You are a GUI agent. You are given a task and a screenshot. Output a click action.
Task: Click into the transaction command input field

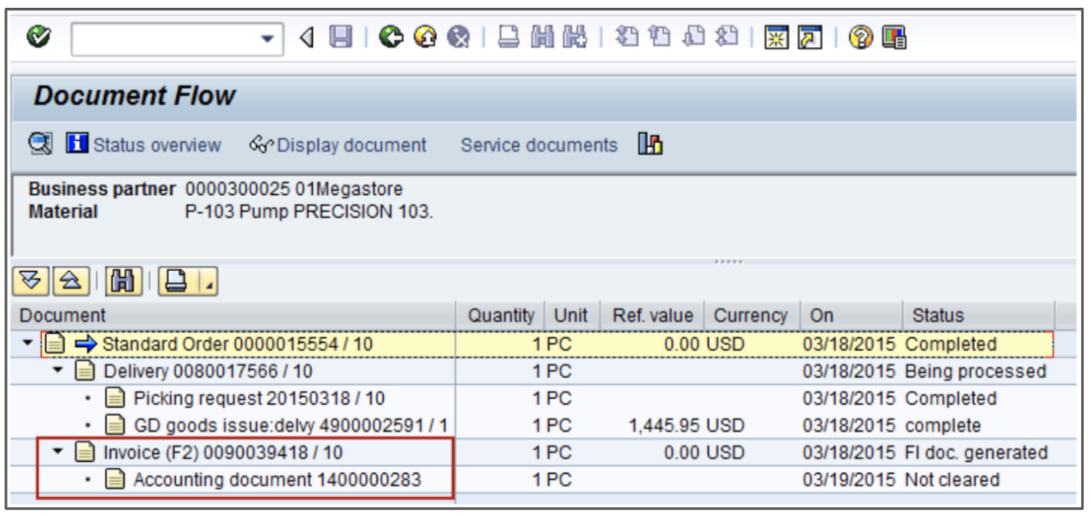[164, 39]
